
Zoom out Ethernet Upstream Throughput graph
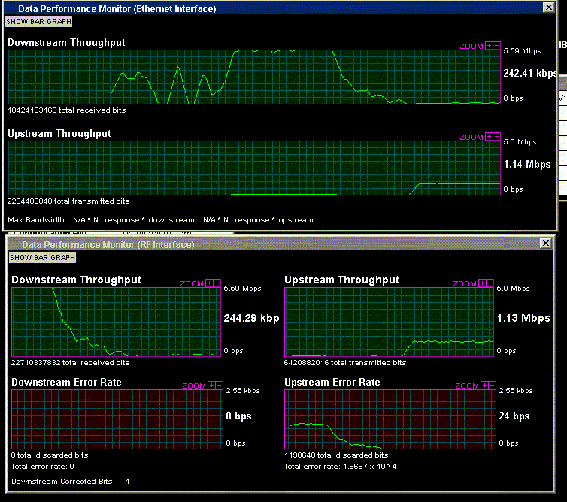(x=497, y=137)
